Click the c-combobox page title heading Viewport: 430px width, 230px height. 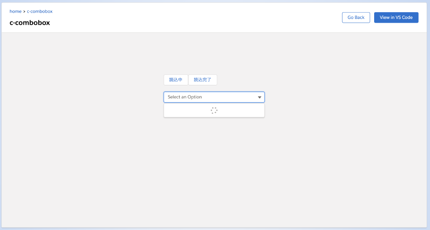pyautogui.click(x=30, y=23)
